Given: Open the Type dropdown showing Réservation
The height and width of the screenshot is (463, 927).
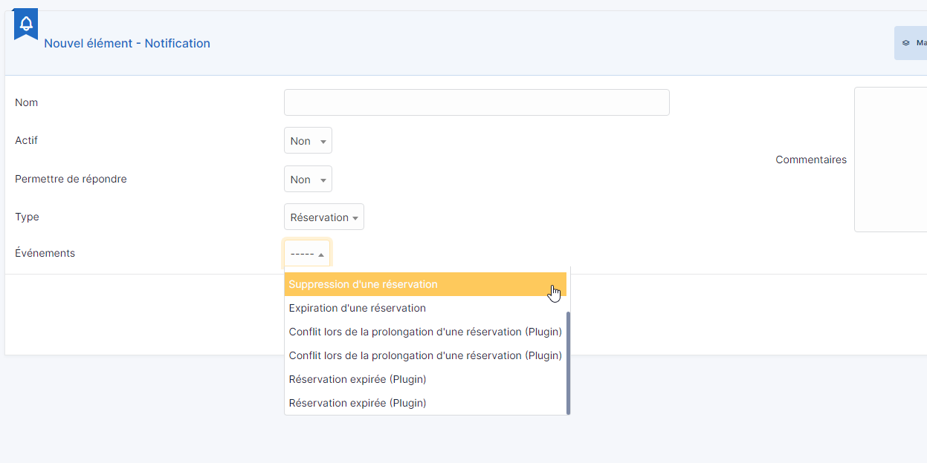Looking at the screenshot, I should (x=324, y=217).
